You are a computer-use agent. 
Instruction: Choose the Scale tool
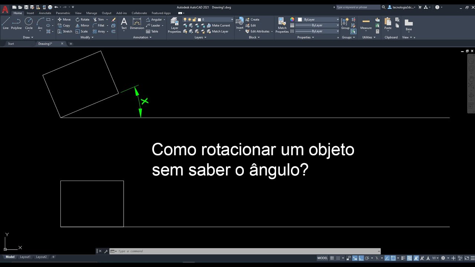82,32
